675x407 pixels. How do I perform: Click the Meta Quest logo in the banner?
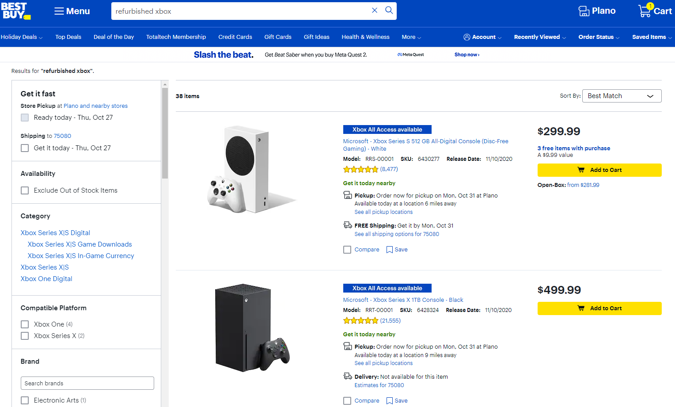pos(410,54)
